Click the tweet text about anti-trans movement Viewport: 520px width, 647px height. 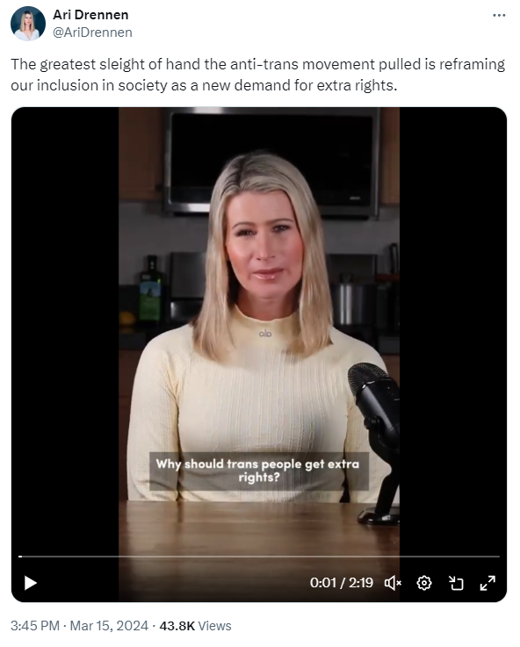[x=258, y=75]
